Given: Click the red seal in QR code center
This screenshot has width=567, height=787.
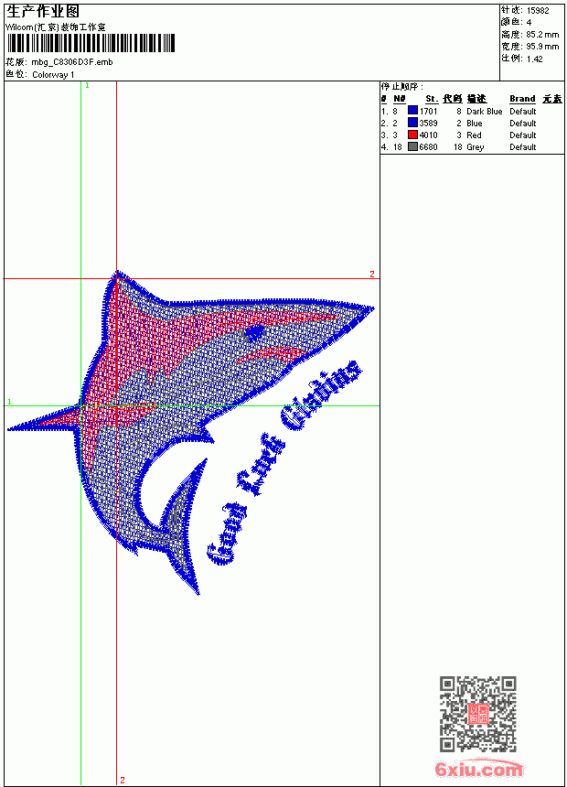Looking at the screenshot, I should 478,714.
